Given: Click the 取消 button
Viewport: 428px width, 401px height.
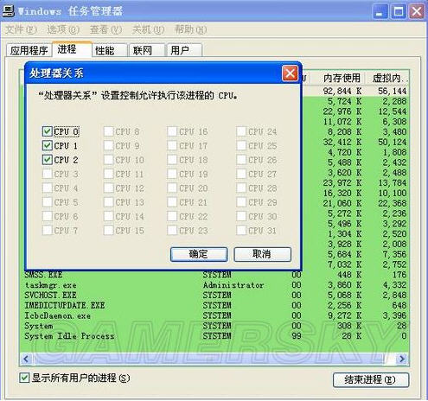Looking at the screenshot, I should (262, 254).
